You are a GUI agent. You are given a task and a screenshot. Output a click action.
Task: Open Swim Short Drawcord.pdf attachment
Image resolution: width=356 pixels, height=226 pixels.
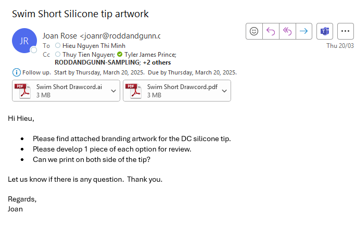tap(177, 91)
